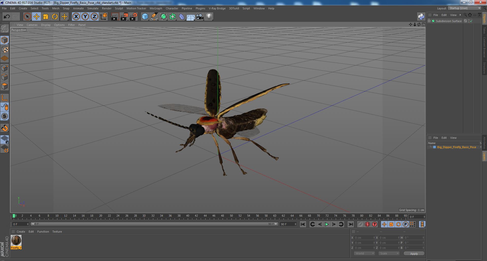Screen dimensions: 487x261
Task: Add a Subdivision Surface generator
Action: pyautogui.click(x=163, y=17)
